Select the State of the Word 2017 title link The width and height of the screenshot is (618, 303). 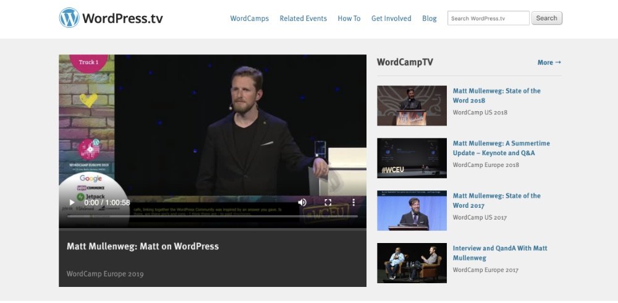[496, 200]
